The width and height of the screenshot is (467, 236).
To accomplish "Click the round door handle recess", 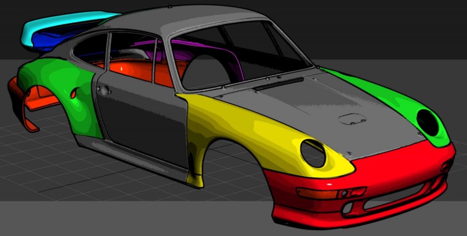I will click(x=104, y=91).
